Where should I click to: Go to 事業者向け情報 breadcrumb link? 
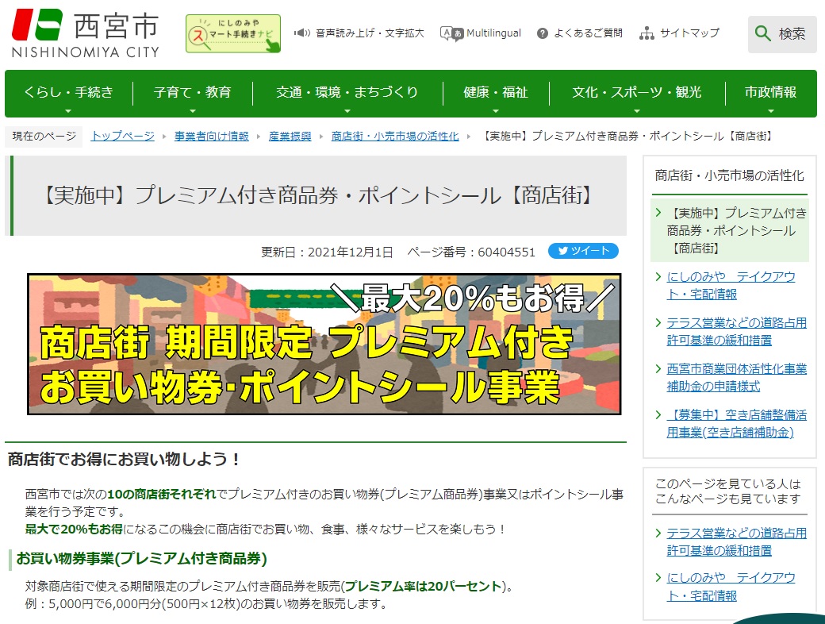[x=212, y=137]
